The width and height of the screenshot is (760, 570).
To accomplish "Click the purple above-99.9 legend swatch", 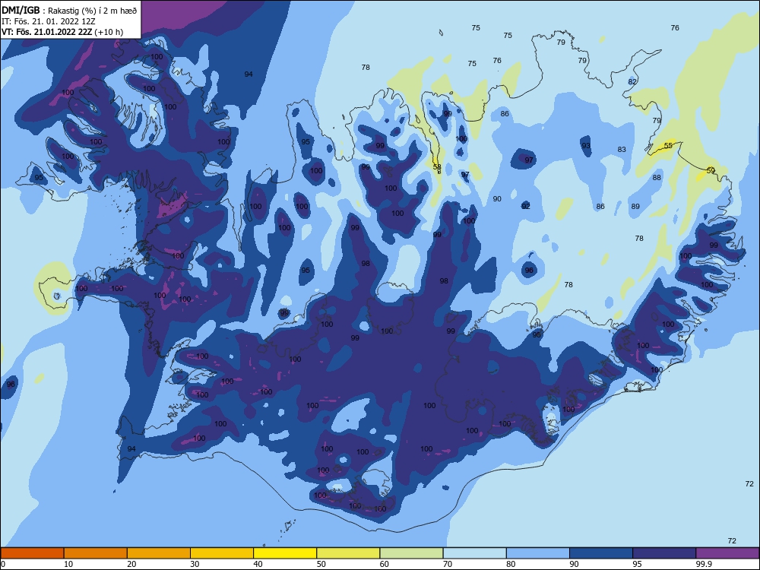I will click(x=727, y=553).
